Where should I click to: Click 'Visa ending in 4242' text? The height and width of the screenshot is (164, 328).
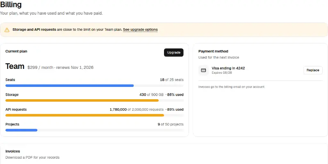228,68
